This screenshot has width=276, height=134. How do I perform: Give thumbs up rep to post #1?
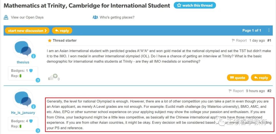pyautogui.click(x=53, y=77)
